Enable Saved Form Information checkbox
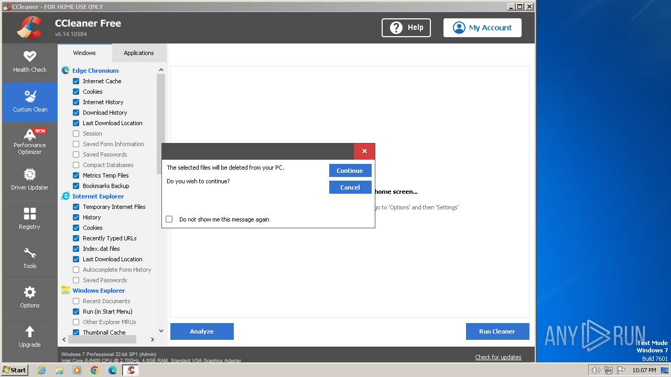The height and width of the screenshot is (377, 671). coord(76,144)
